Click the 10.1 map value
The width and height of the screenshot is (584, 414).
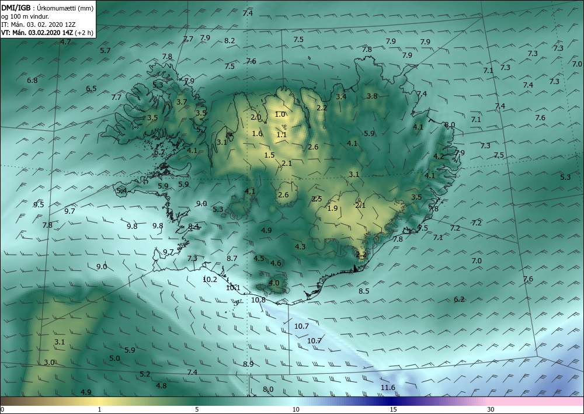pos(233,287)
